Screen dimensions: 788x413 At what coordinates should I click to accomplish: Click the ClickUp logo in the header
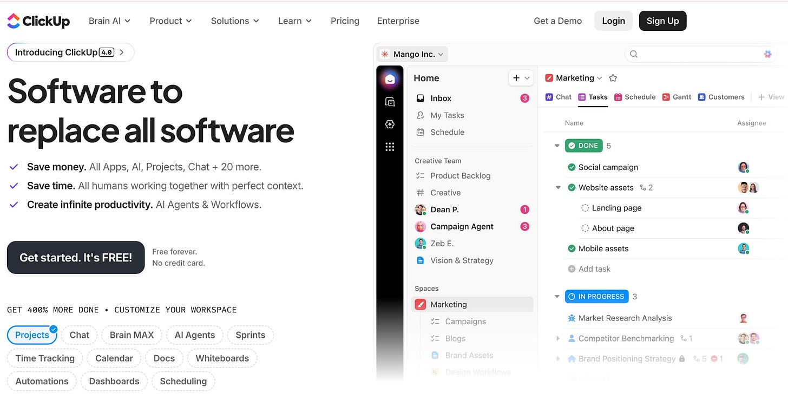click(x=38, y=21)
